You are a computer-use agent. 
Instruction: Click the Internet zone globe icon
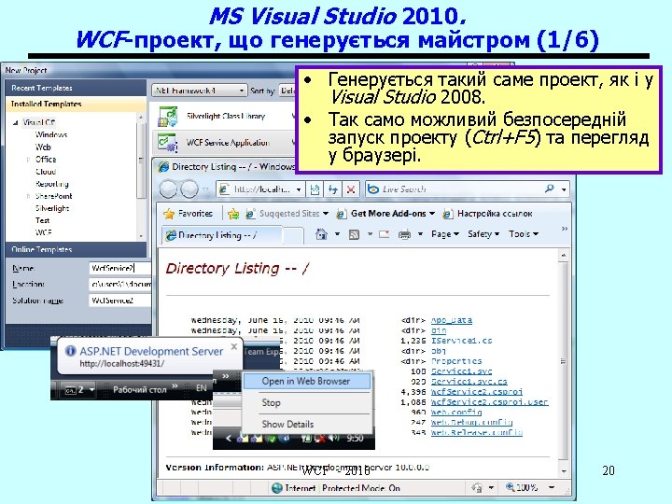point(277,488)
